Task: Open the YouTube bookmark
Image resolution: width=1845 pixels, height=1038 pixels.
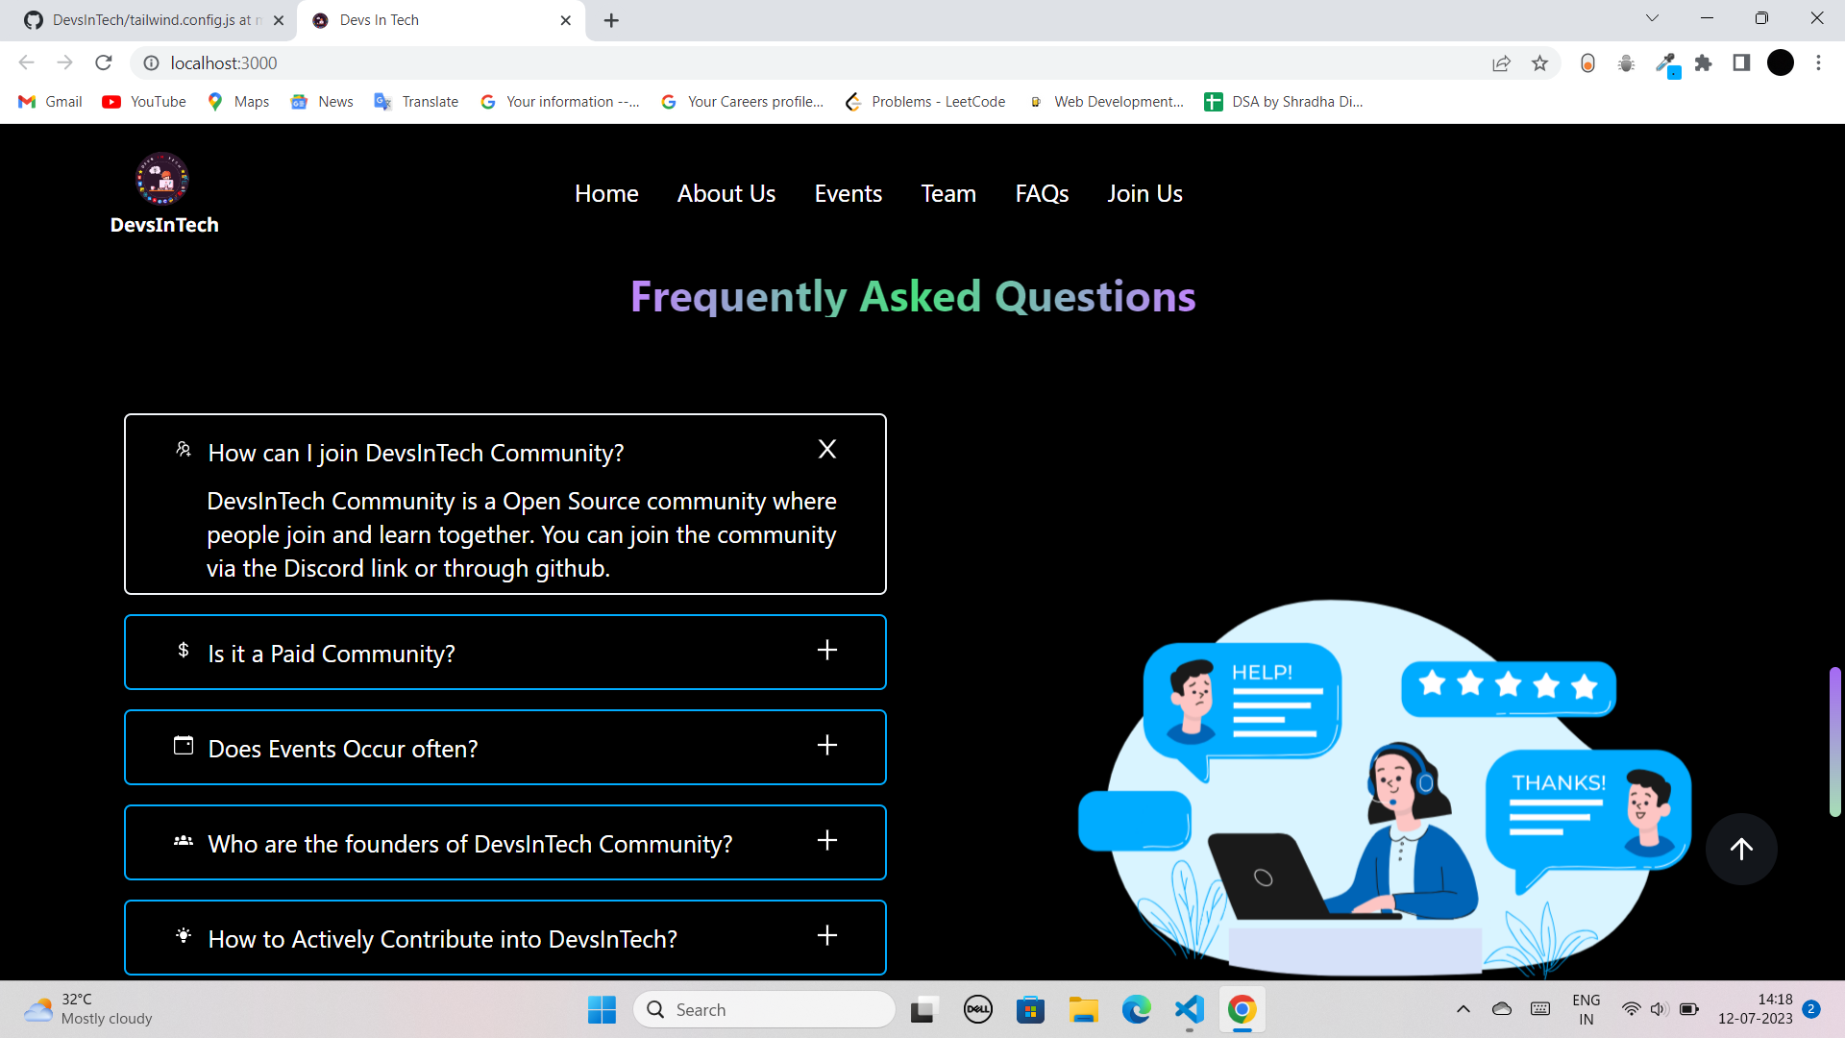Action: coord(144,102)
